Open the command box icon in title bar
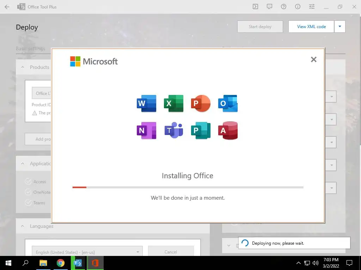361x270 pixels. click(255, 7)
